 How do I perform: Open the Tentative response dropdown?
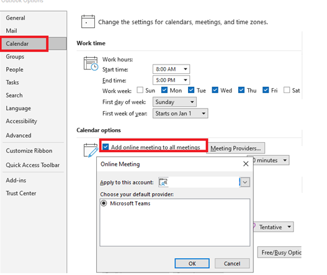click(274, 227)
